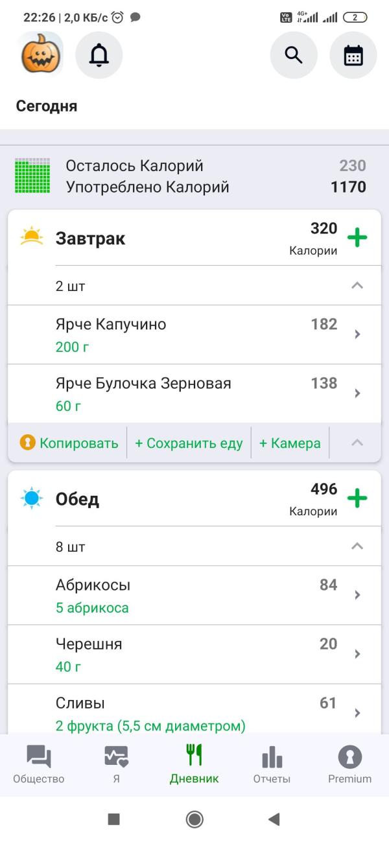The width and height of the screenshot is (389, 842).
Task: Open the pumpkin profile avatar
Action: click(x=41, y=56)
